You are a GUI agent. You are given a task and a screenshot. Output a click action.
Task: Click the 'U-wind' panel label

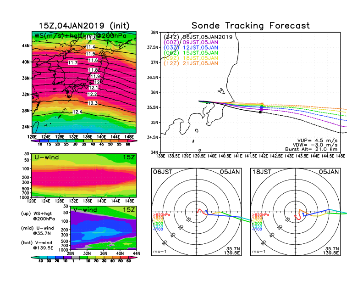(47, 157)
